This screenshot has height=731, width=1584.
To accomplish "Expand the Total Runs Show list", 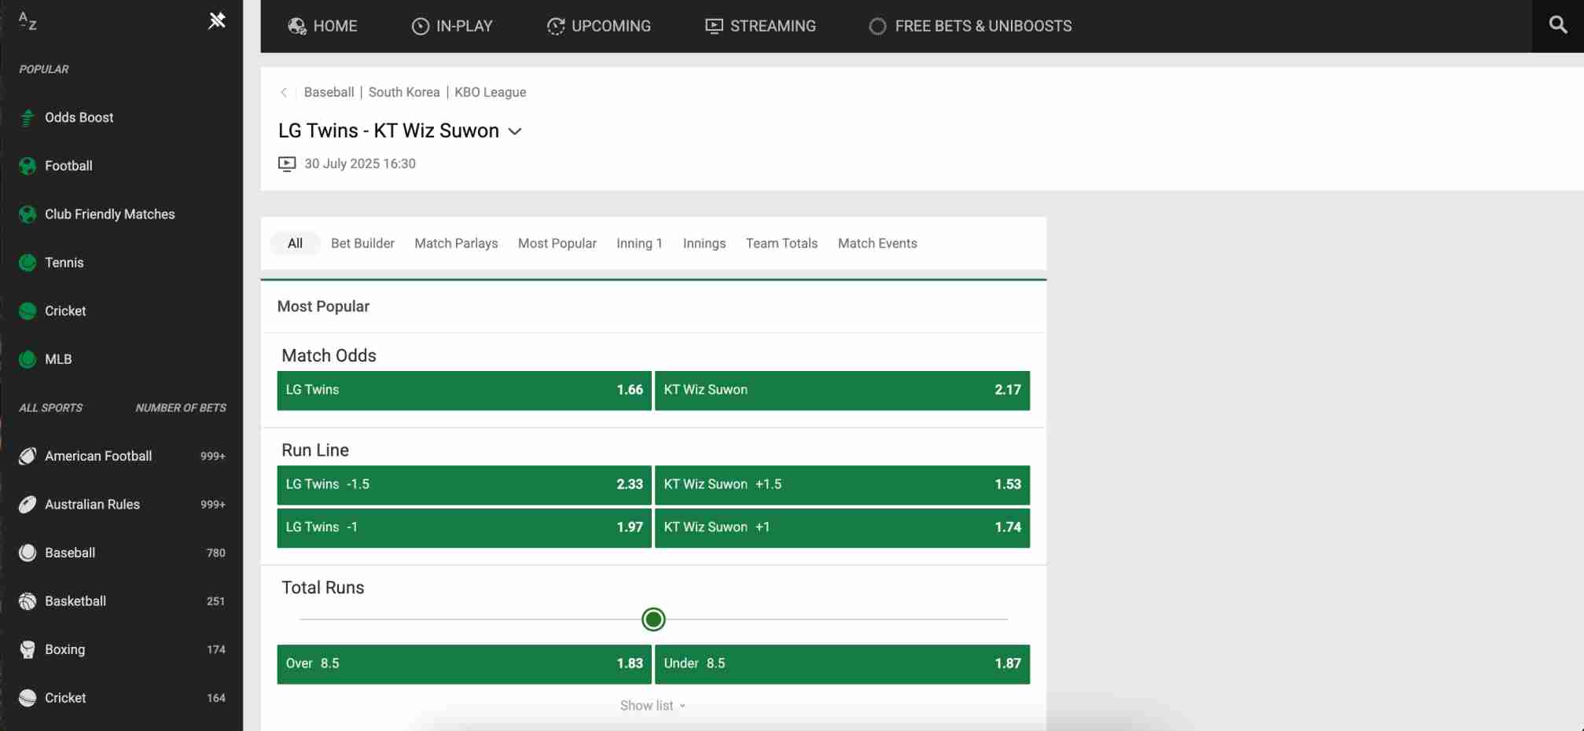I will click(652, 706).
